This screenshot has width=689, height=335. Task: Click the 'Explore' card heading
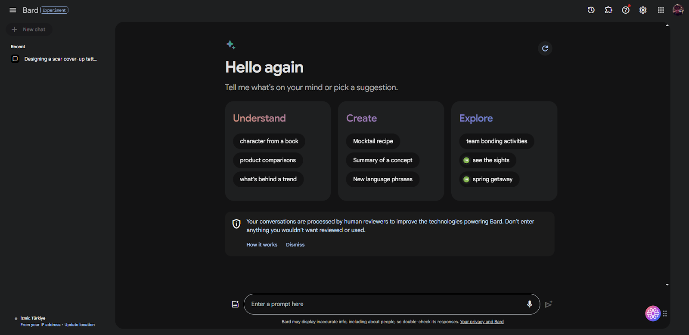476,118
